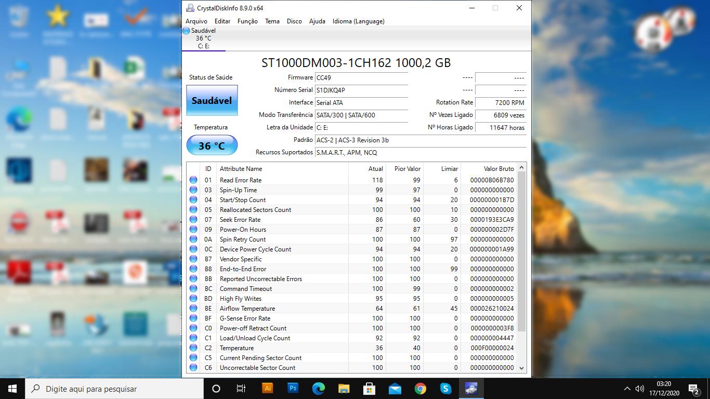Click the Limiar column header
This screenshot has width=710, height=399.
point(442,169)
